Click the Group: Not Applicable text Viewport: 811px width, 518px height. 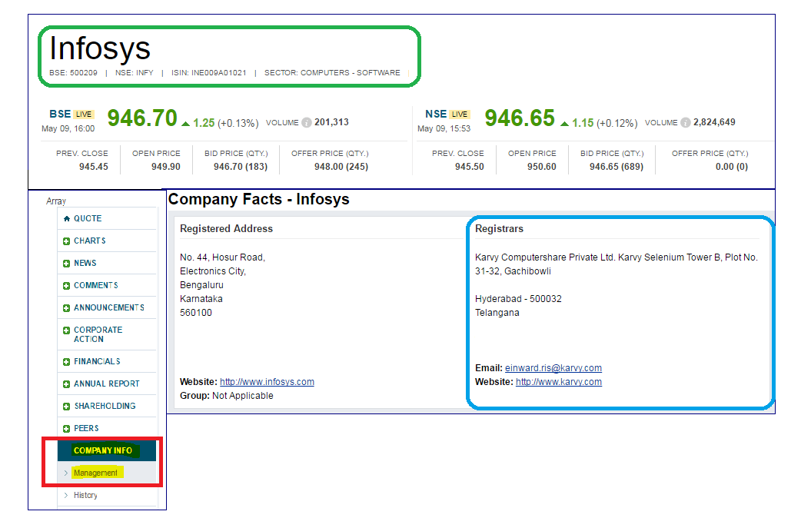(x=227, y=396)
